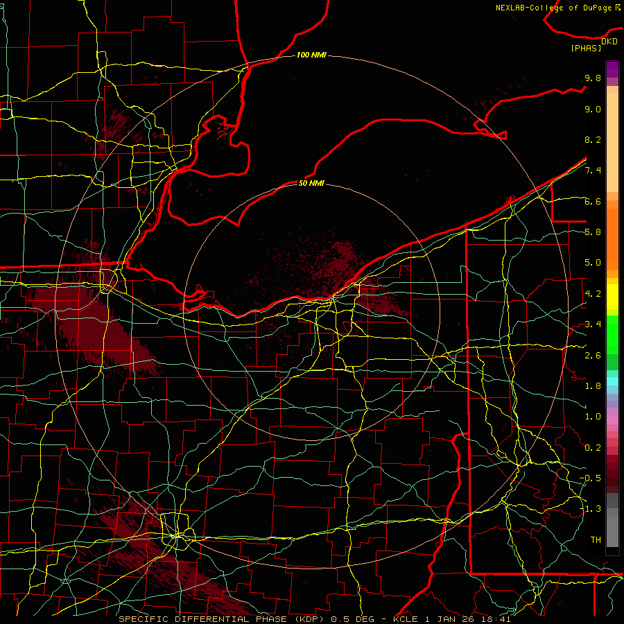Click the 1.8 scale value
The image size is (624, 624).
(x=593, y=386)
